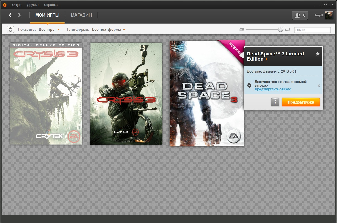Open game info with the i button
Viewport: 337px width, 223px height.
pos(275,102)
